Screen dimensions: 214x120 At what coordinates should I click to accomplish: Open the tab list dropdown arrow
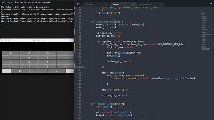click(211, 4)
